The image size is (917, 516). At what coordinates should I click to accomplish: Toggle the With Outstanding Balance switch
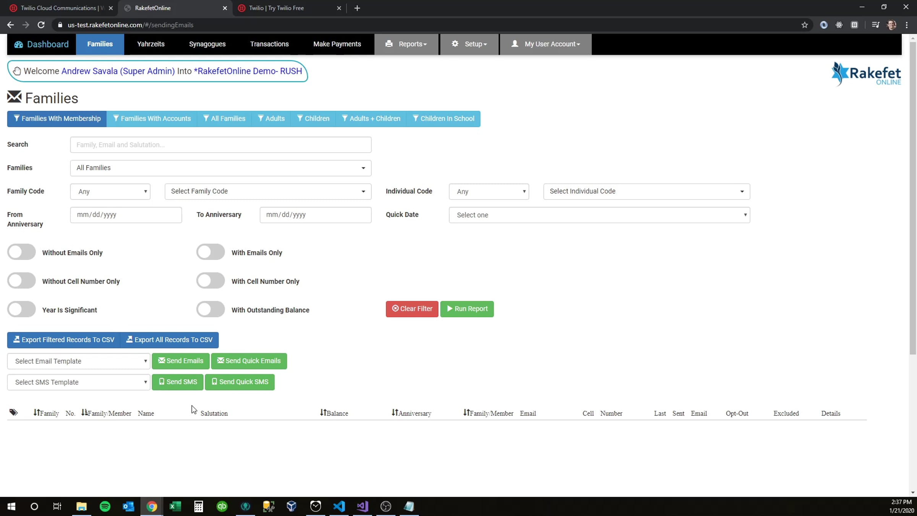[211, 310]
